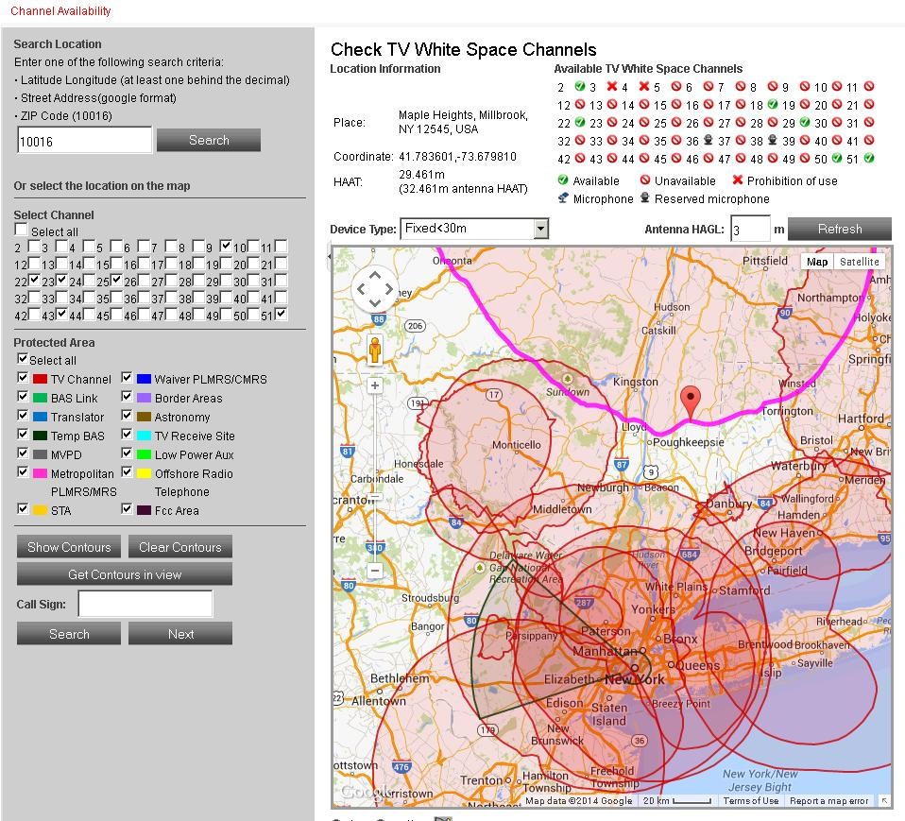
Task: Click channel 22 available status icon
Action: click(x=579, y=123)
